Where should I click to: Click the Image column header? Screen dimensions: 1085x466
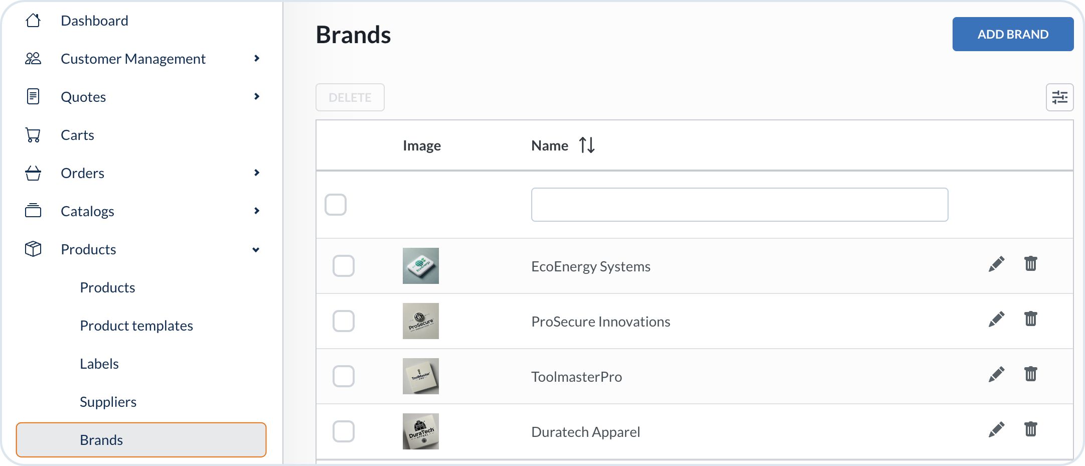pyautogui.click(x=422, y=145)
